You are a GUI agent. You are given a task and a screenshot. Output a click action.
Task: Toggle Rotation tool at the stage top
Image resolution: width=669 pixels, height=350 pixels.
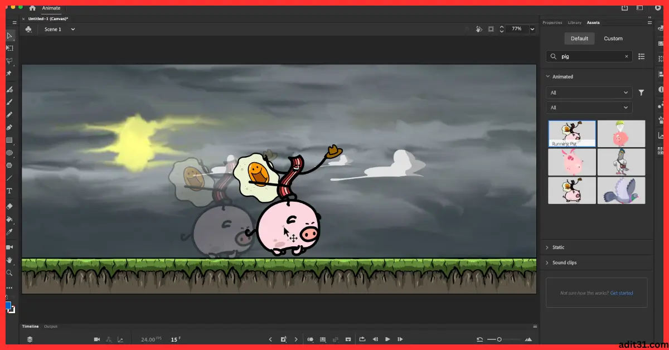click(478, 29)
